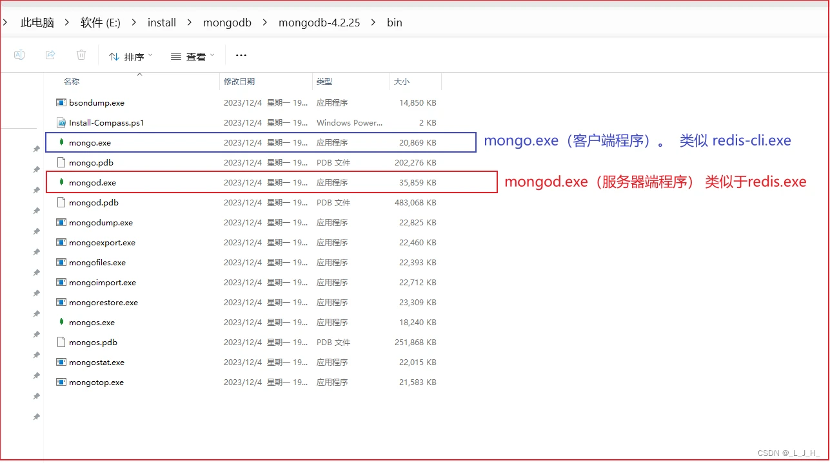830x463 pixels.
Task: Sort by 修改日期 column header
Action: point(239,82)
